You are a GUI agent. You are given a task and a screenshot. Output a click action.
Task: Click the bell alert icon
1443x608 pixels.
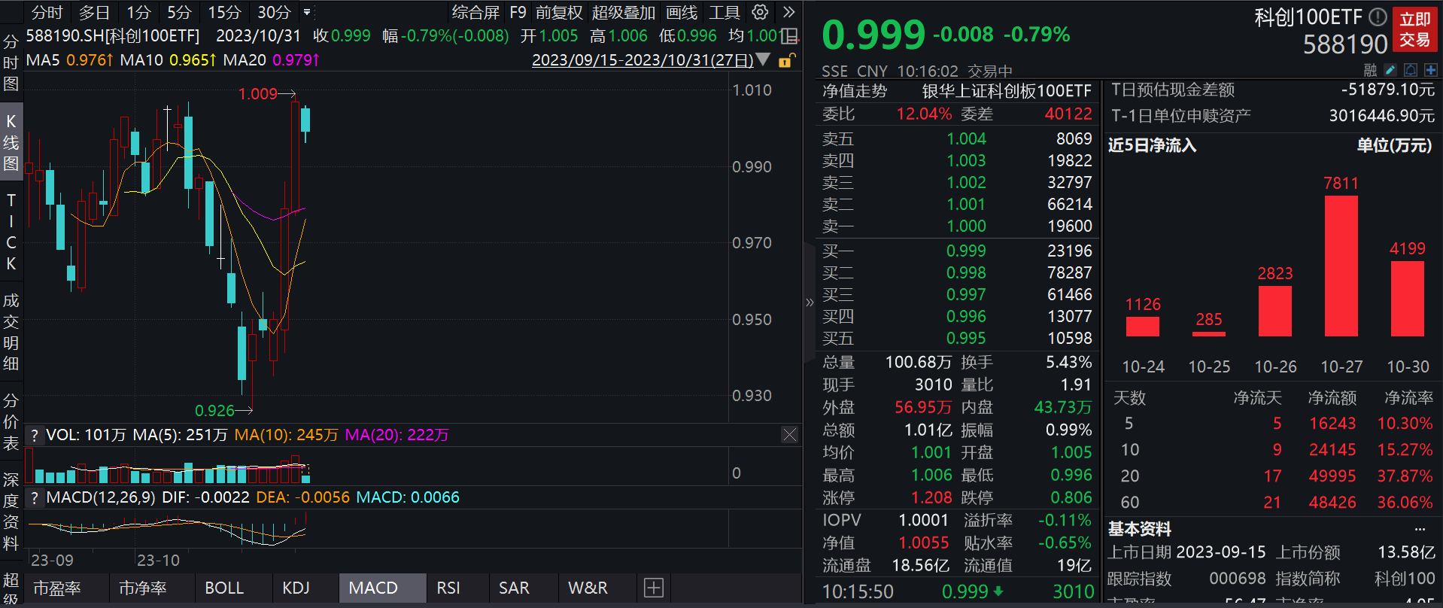click(x=1411, y=70)
